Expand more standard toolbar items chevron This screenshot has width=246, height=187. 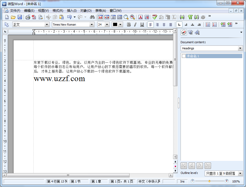210,16
